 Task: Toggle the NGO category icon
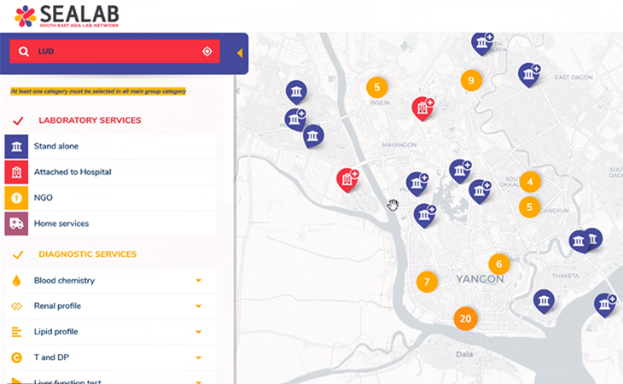click(x=16, y=198)
